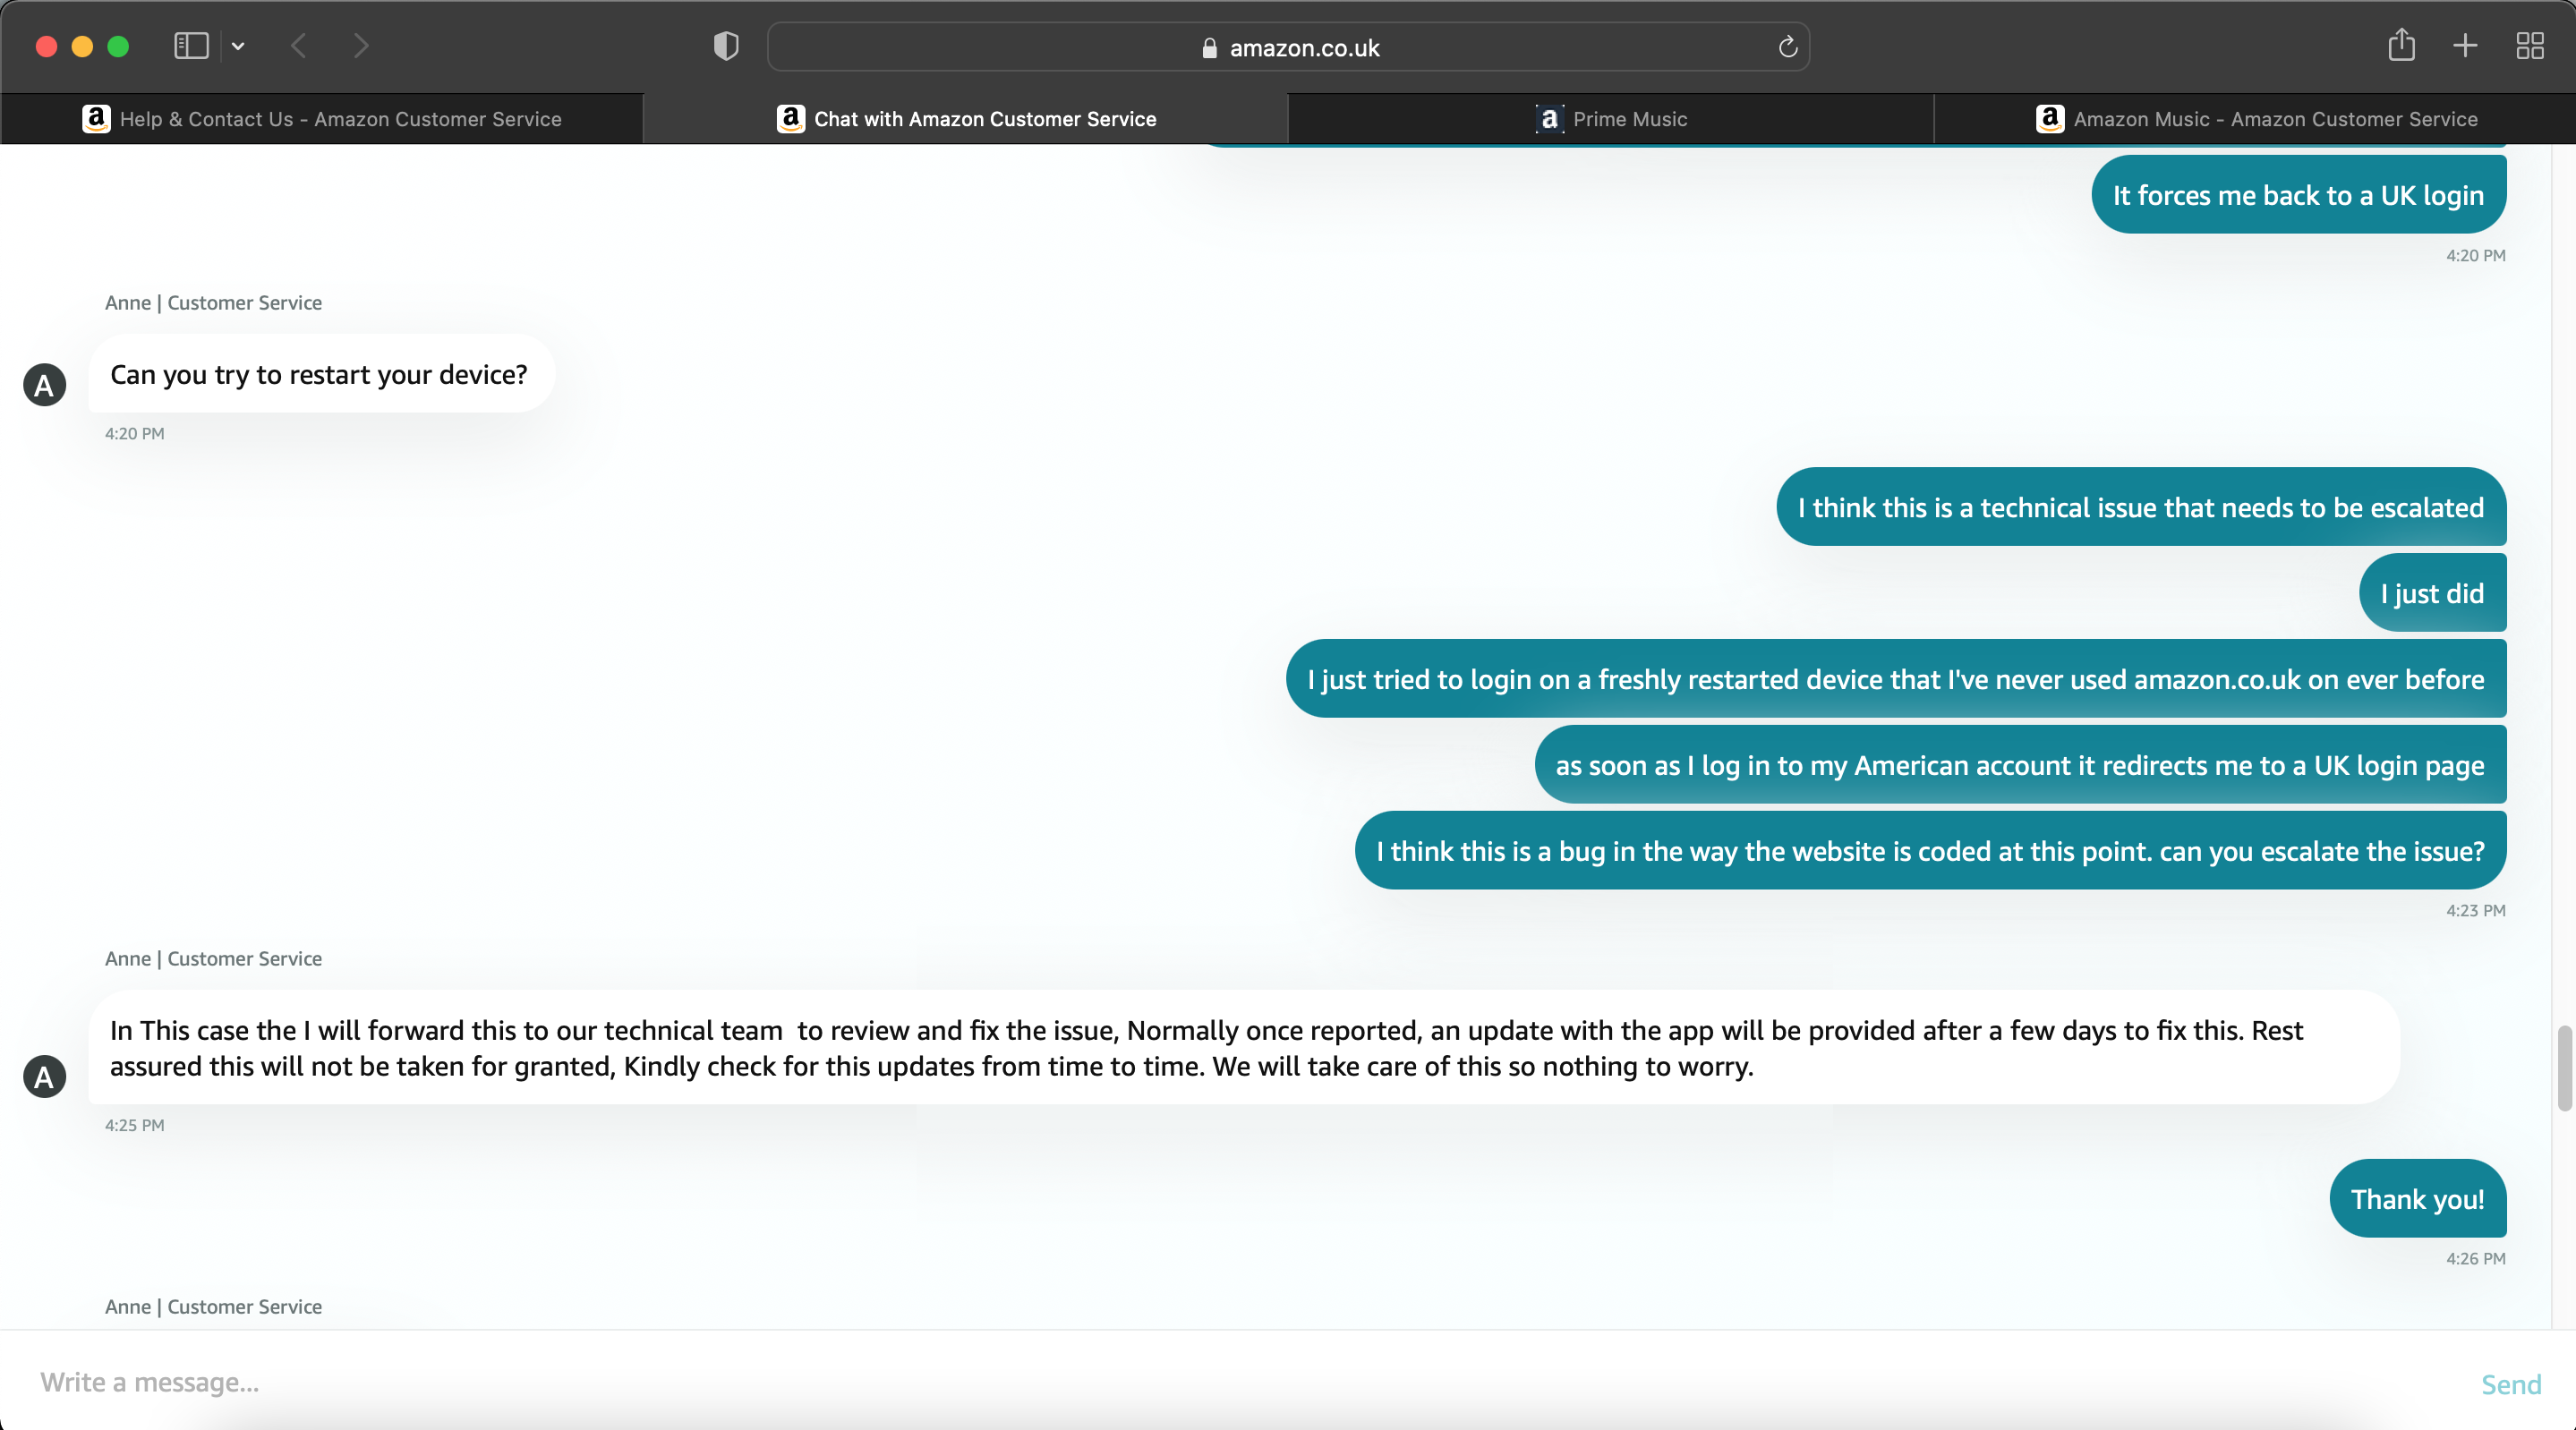Image resolution: width=2576 pixels, height=1430 pixels.
Task: Open the privacy report shield icon
Action: (726, 46)
